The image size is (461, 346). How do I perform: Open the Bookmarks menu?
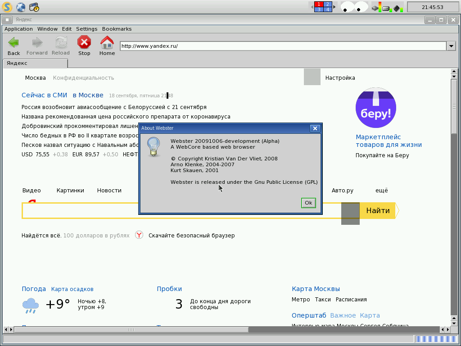tap(117, 29)
